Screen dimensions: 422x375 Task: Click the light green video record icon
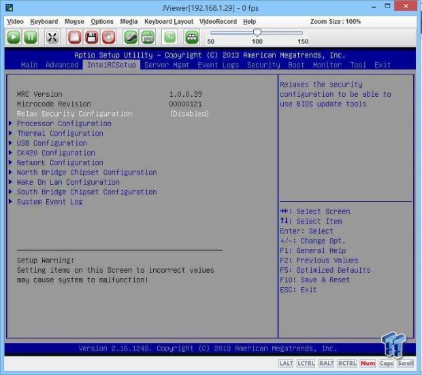[169, 37]
